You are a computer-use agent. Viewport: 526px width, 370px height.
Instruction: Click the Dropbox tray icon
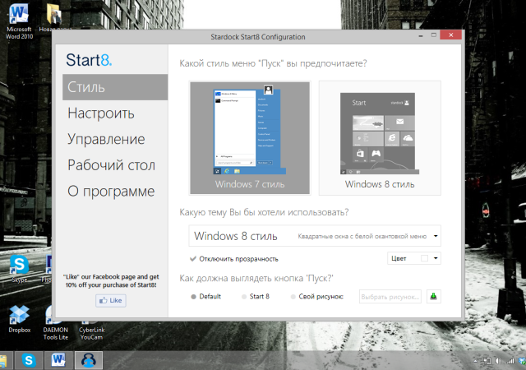[x=522, y=361]
